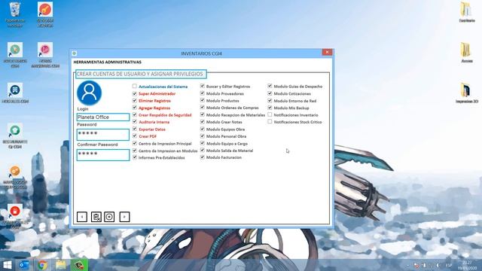Toggle Crear PDF checkbox

[x=135, y=136]
